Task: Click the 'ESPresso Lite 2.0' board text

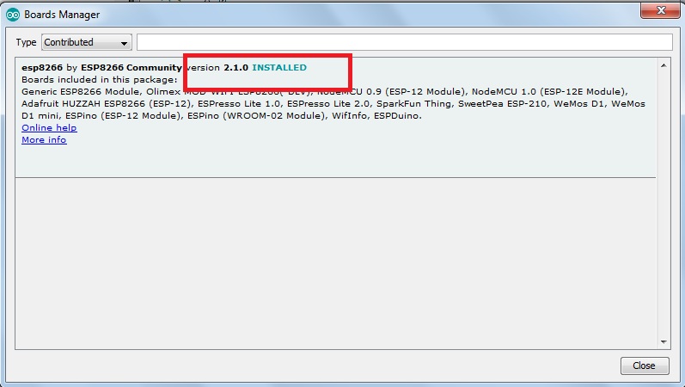Action: coord(328,104)
